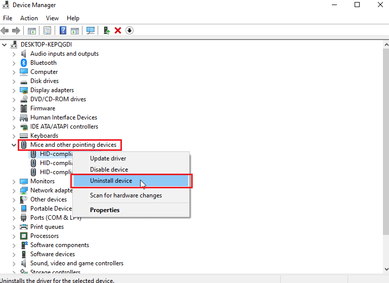Click the Bluetooth category icon
389x283 pixels.
(x=24, y=63)
